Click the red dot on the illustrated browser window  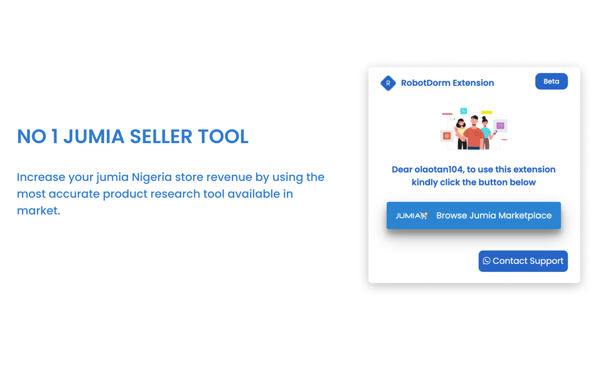pos(451,119)
